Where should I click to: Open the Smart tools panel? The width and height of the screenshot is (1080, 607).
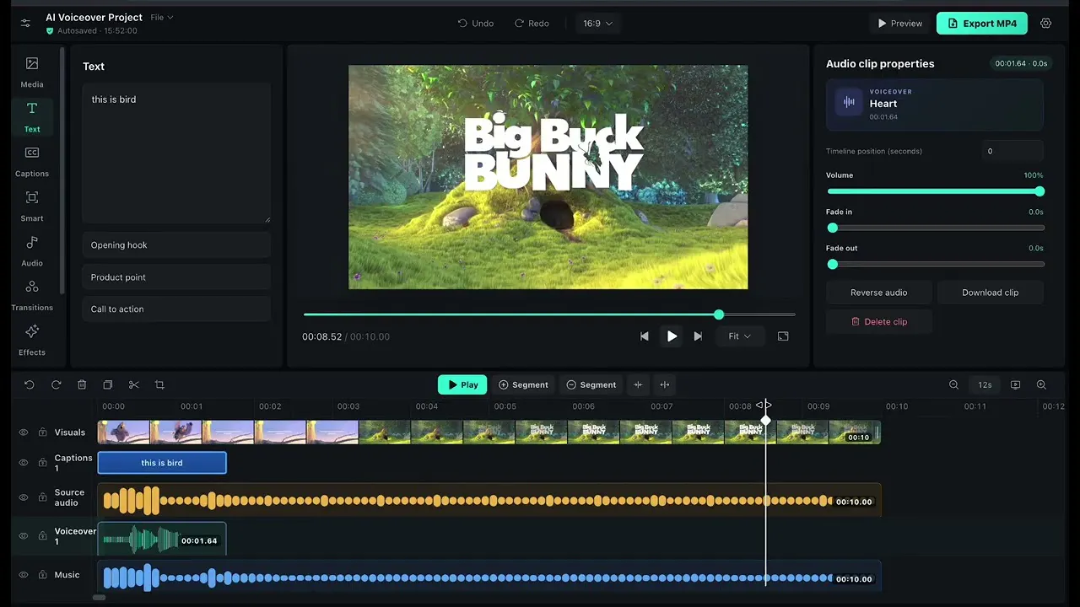[32, 207]
